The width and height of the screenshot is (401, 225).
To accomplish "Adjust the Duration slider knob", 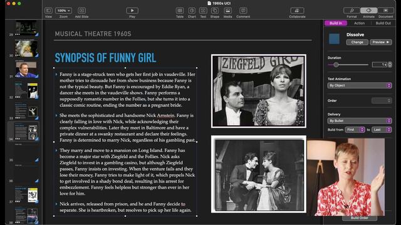I will [336, 64].
